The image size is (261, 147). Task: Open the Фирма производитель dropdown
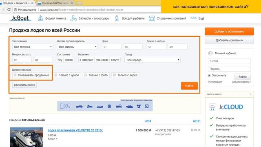77,47
